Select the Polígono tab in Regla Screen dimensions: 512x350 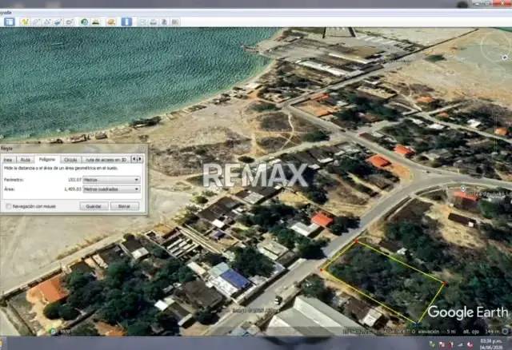click(47, 159)
